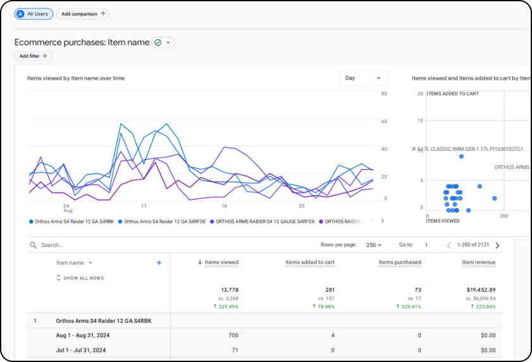532x362 pixels.
Task: Click the All Users segment chip
Action: [34, 14]
